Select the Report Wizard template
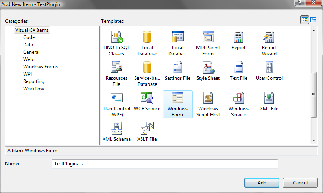Image resolution: width=323 pixels, height=193 pixels. coord(269,44)
